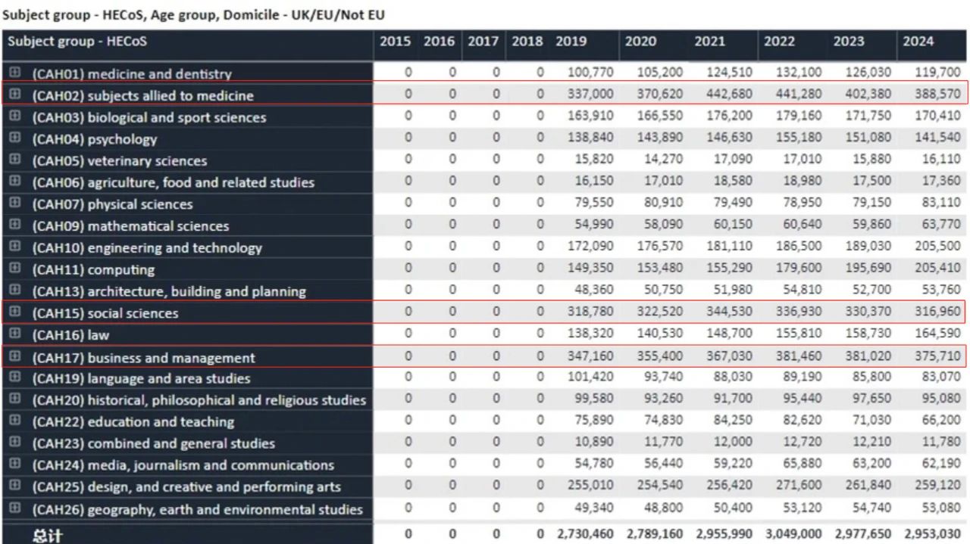
Task: Select (CAH19) language and area studies label
Action: [141, 378]
